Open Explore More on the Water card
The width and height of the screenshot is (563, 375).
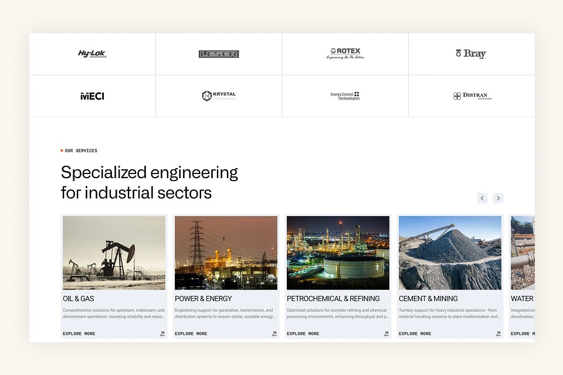[523, 334]
